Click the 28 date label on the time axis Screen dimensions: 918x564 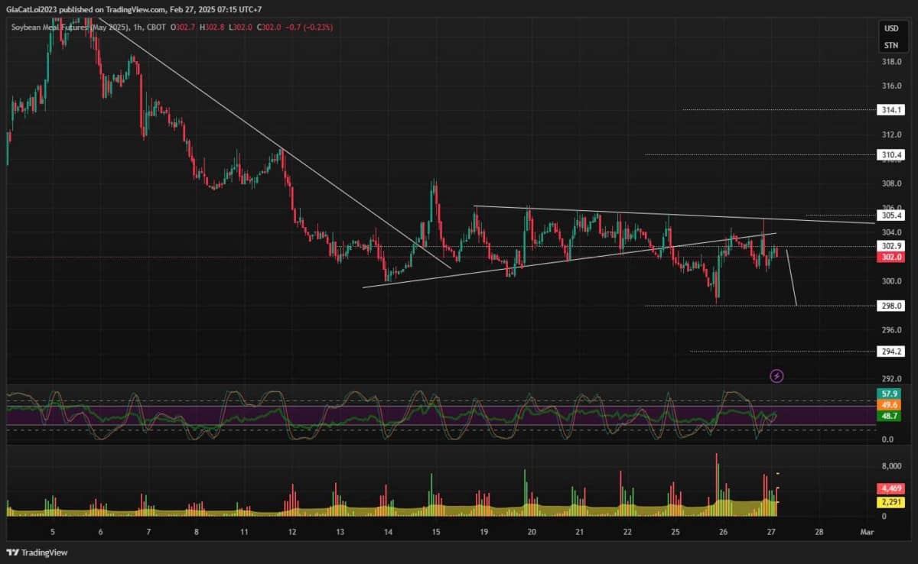tap(819, 531)
